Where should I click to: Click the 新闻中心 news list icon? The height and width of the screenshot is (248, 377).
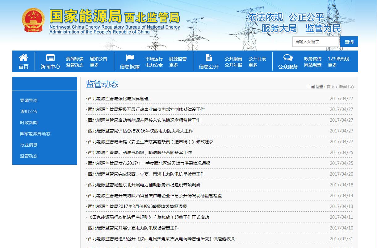(50, 58)
